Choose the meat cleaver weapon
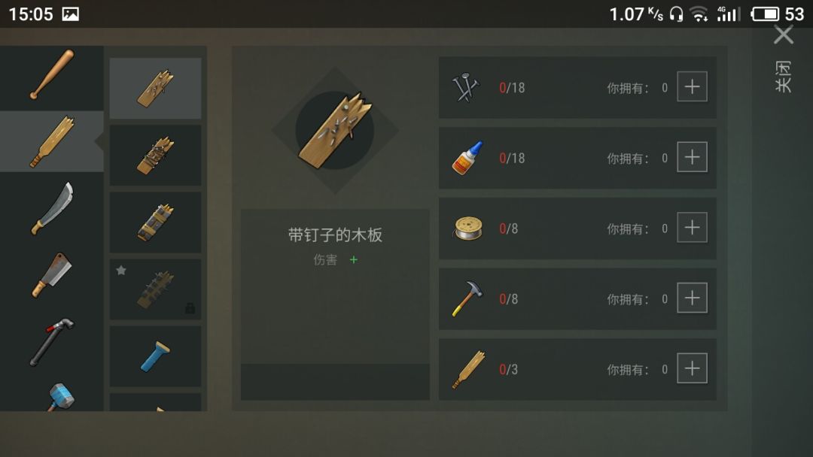The image size is (813, 457). (52, 275)
